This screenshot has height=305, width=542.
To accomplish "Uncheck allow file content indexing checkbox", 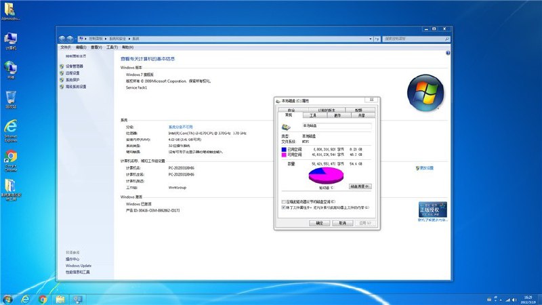I will [283, 208].
